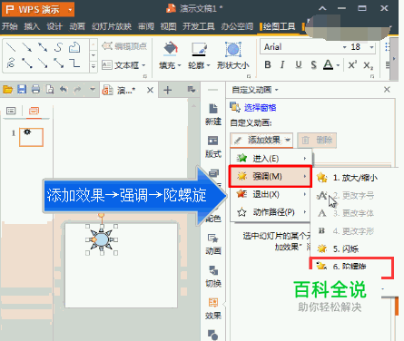
Task: Switch to outline view pane icon
Action: coord(11,111)
